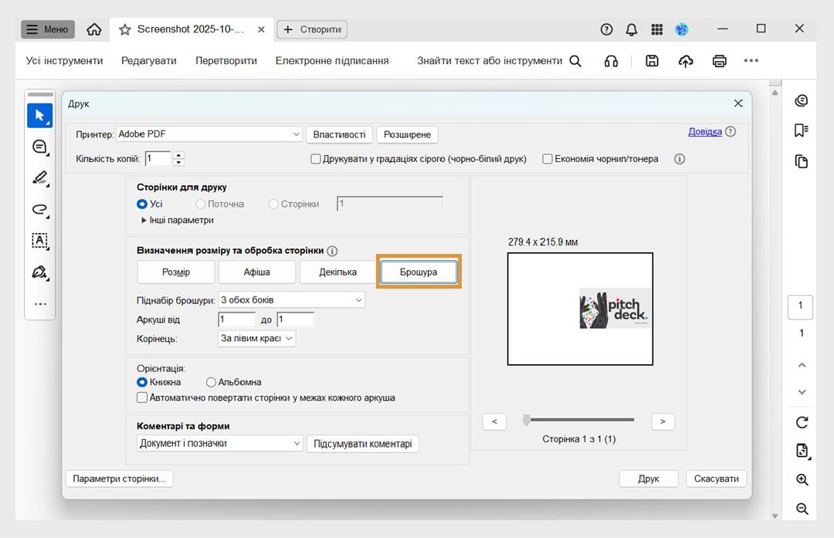This screenshot has width=834, height=538.
Task: Open the Принтер Adobe PDF dropdown
Action: [209, 134]
